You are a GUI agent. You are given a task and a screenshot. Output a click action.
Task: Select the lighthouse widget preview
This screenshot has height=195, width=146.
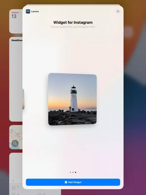point(72,99)
